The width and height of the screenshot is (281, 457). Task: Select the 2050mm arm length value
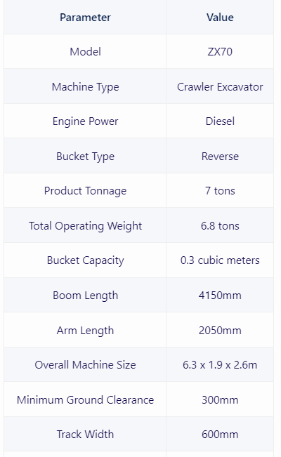(x=220, y=331)
